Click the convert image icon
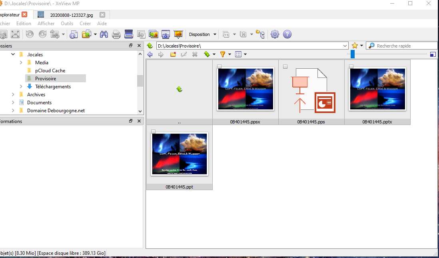This screenshot has width=439, height=258. (x=141, y=34)
